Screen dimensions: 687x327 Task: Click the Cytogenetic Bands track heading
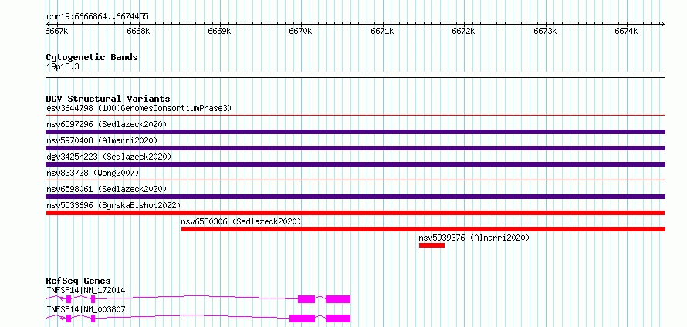92,57
